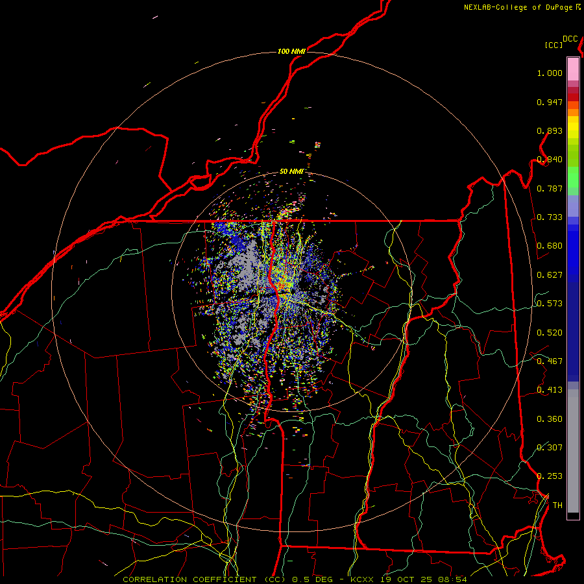
Task: Pick the red segment of the color bar
Action: tap(573, 97)
